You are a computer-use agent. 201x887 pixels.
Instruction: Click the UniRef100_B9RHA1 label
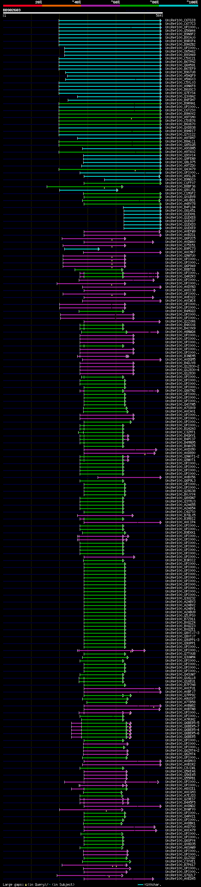point(180,103)
